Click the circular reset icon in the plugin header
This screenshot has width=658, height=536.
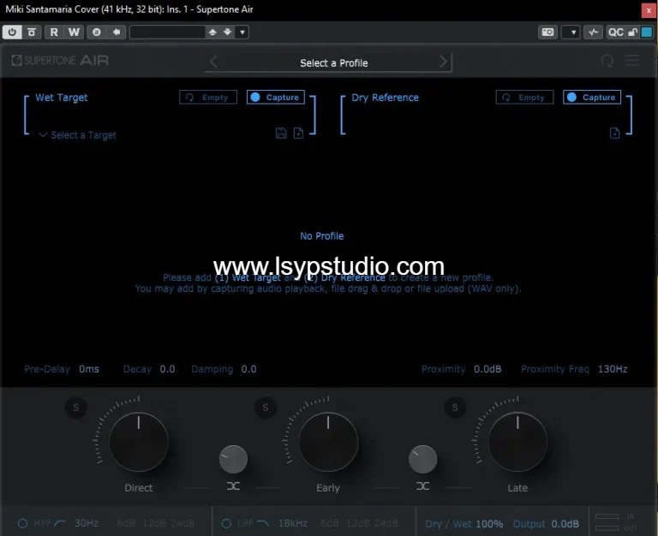point(607,61)
